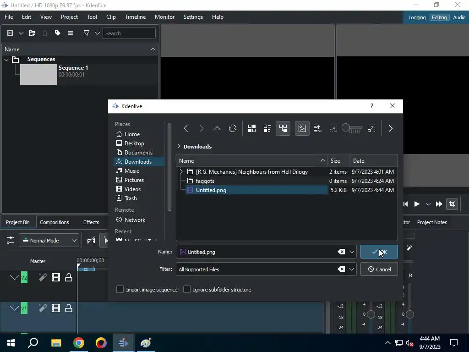Screen dimensions: 469x352
Task: Expand the Downloads breadcrumb chevron
Action: pos(179,146)
